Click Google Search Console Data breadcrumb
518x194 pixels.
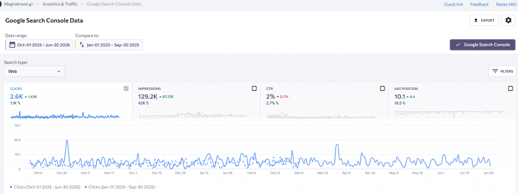coord(114,4)
